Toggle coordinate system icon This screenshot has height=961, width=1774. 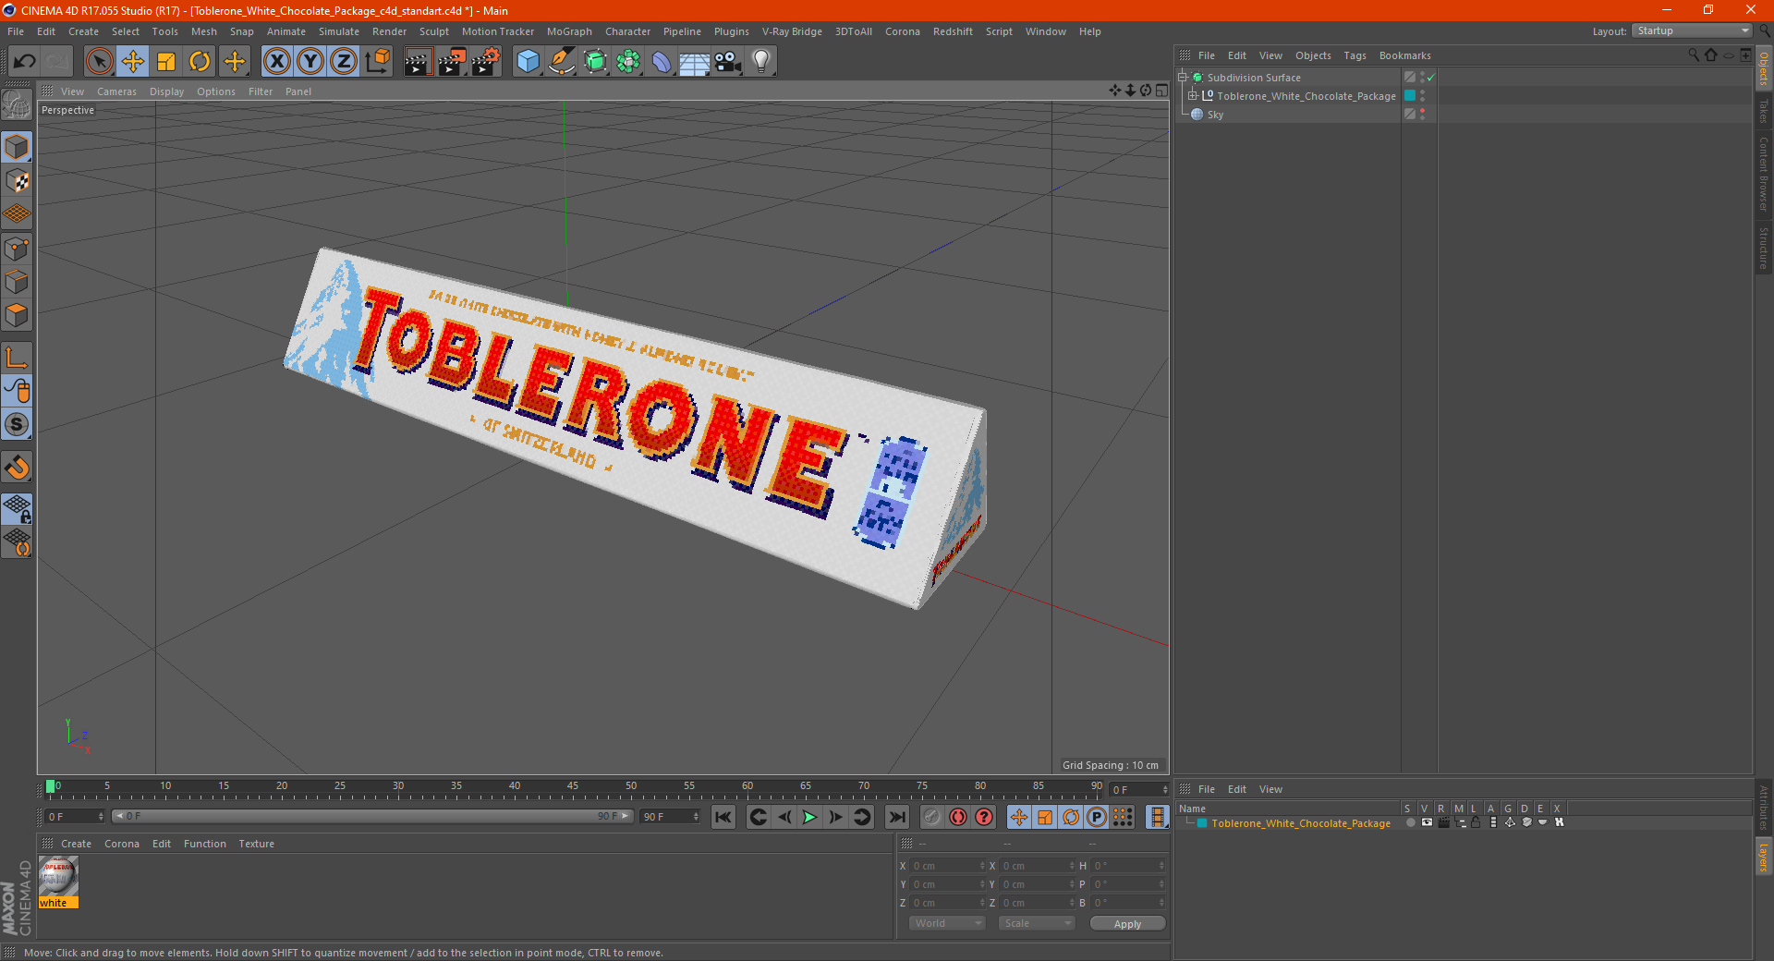378,62
